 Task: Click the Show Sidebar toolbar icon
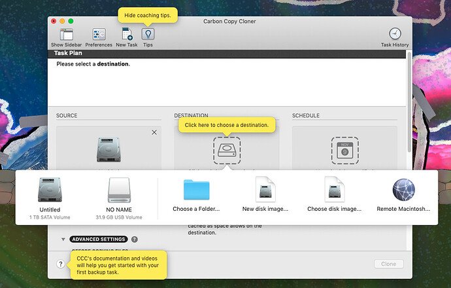(67, 35)
